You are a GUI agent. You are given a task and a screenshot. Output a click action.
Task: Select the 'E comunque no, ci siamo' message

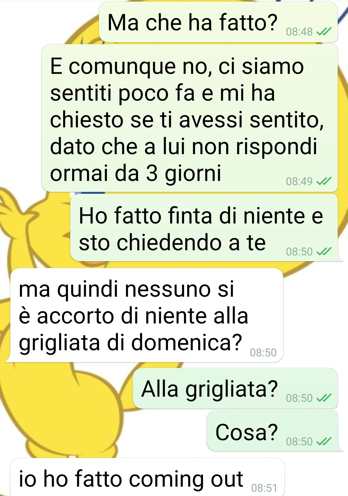click(x=189, y=118)
